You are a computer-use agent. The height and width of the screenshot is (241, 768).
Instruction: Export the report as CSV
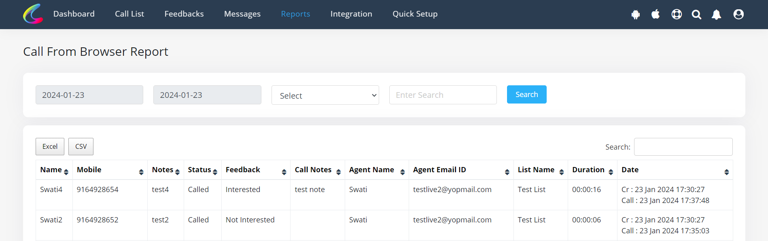[x=81, y=146]
